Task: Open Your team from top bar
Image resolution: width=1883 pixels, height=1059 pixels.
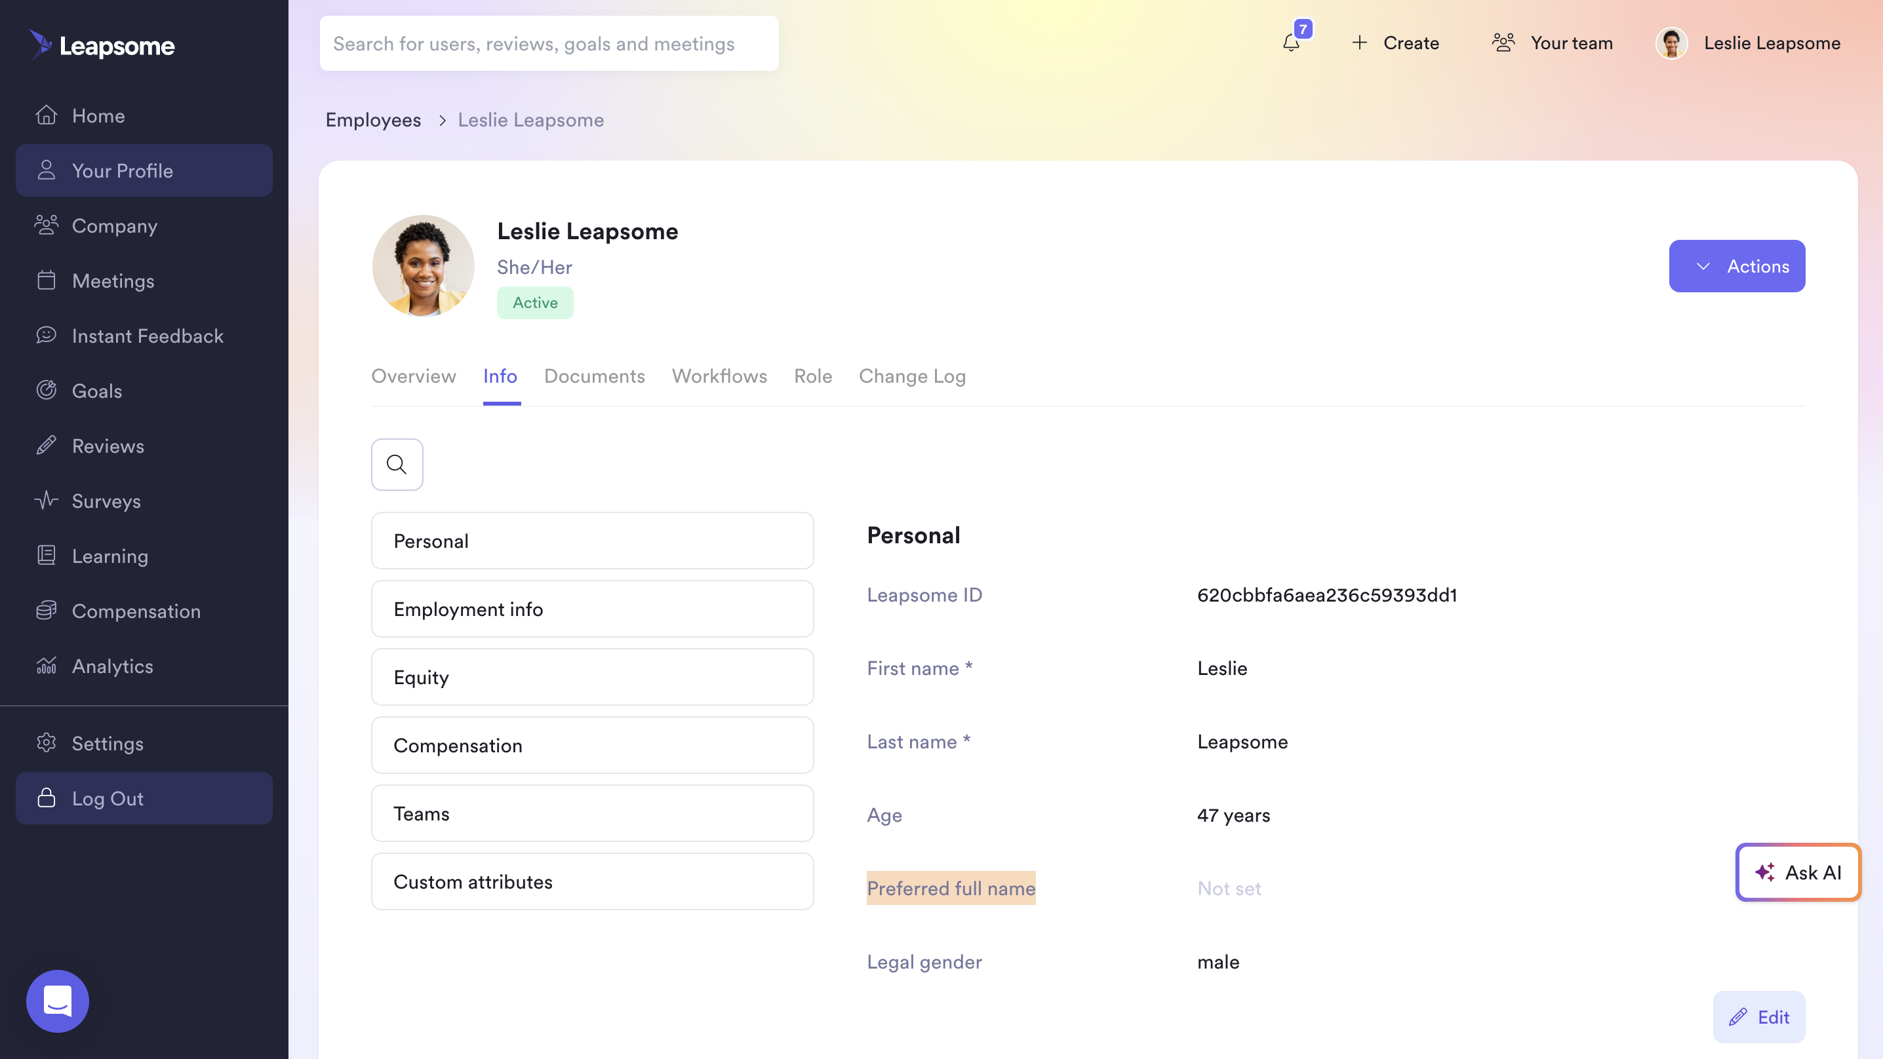Action: [1552, 43]
